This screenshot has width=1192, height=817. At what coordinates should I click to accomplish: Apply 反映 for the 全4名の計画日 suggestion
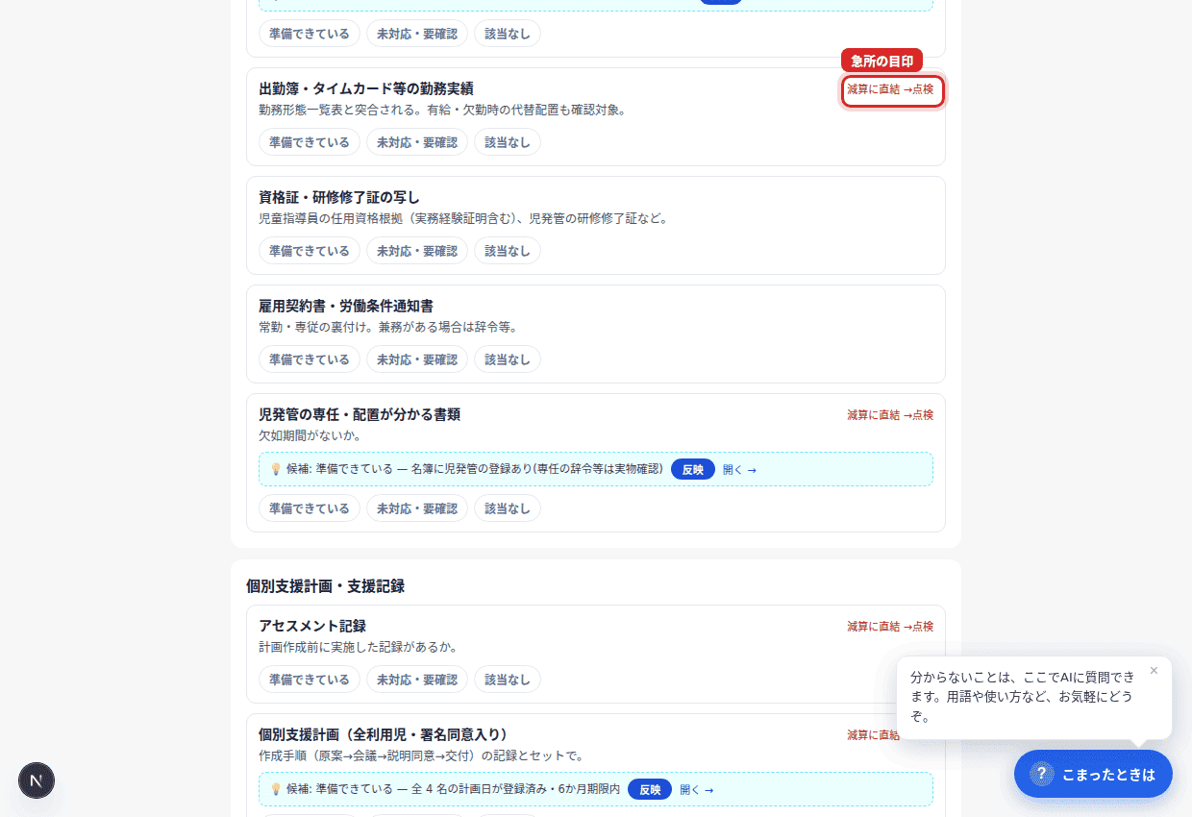pyautogui.click(x=650, y=789)
